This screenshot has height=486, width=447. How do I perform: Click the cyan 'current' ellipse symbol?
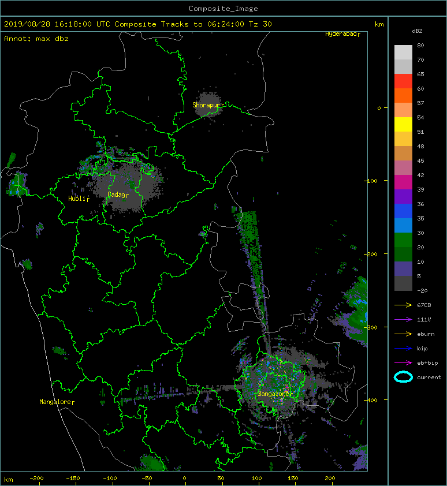pos(403,377)
